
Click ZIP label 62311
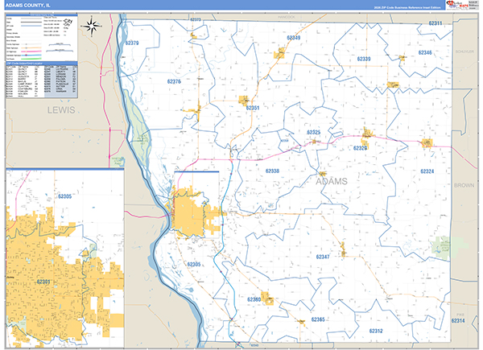(x=436, y=23)
